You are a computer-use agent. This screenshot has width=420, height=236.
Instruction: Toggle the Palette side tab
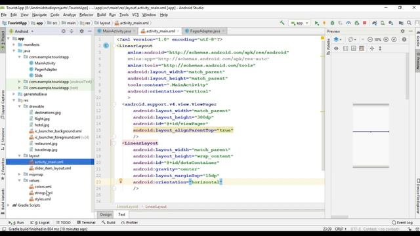[x=328, y=47]
